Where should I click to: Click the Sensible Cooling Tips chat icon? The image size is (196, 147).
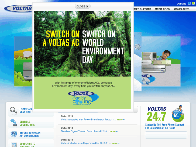click(14, 123)
